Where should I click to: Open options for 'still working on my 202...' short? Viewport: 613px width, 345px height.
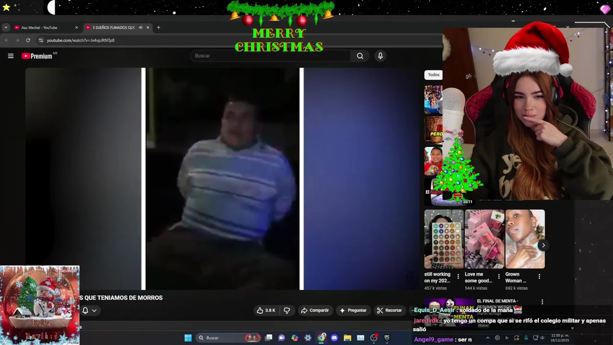coord(458,276)
